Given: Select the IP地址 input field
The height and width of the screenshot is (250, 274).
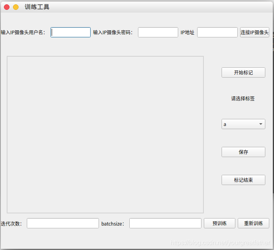Looking at the screenshot, I should coord(217,32).
